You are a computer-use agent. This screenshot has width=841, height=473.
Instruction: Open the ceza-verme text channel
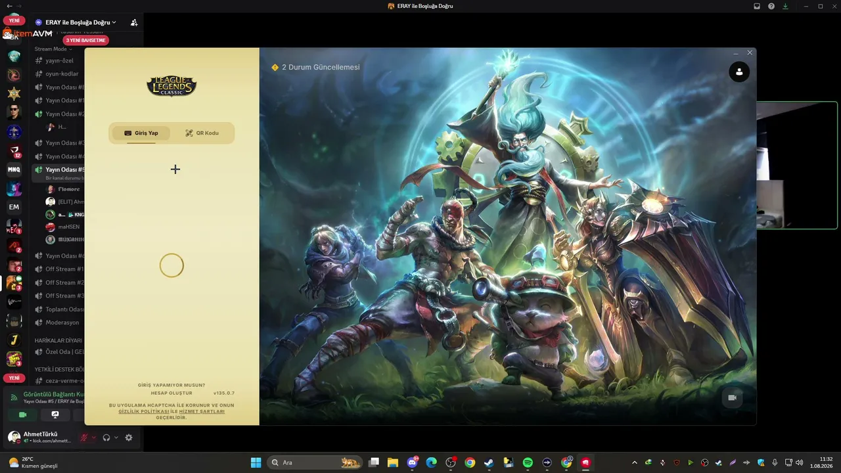[x=59, y=380]
